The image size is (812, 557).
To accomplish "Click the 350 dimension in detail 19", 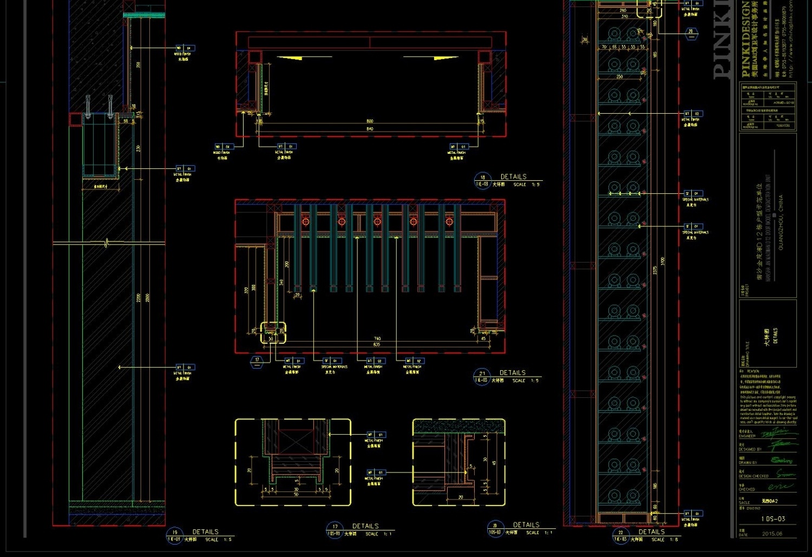I will click(x=139, y=64).
